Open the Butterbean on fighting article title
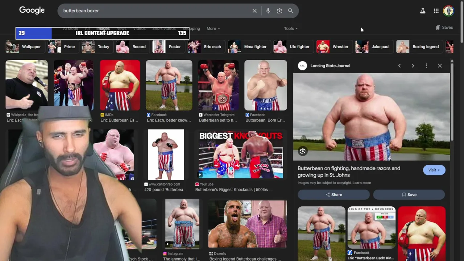Image resolution: width=464 pixels, height=261 pixels. (x=349, y=171)
